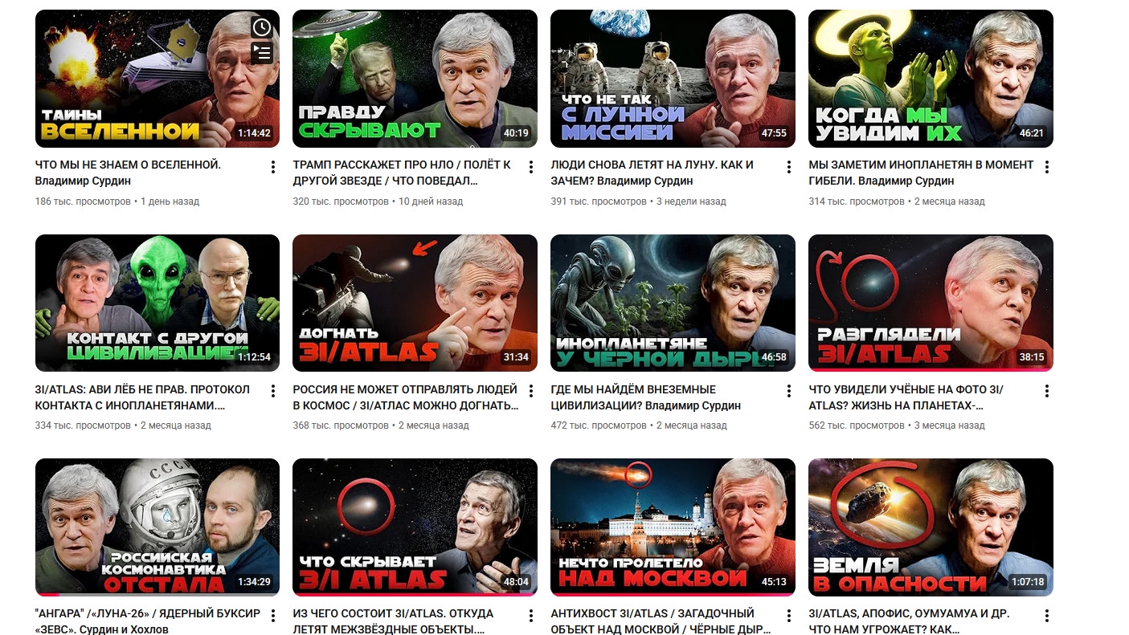Open options menu for РОССИЯ НЕ МОЖЕТ ОТПРАВЛЯТЬ ЛЮДЕЙ
This screenshot has width=1129, height=635.
[x=531, y=391]
